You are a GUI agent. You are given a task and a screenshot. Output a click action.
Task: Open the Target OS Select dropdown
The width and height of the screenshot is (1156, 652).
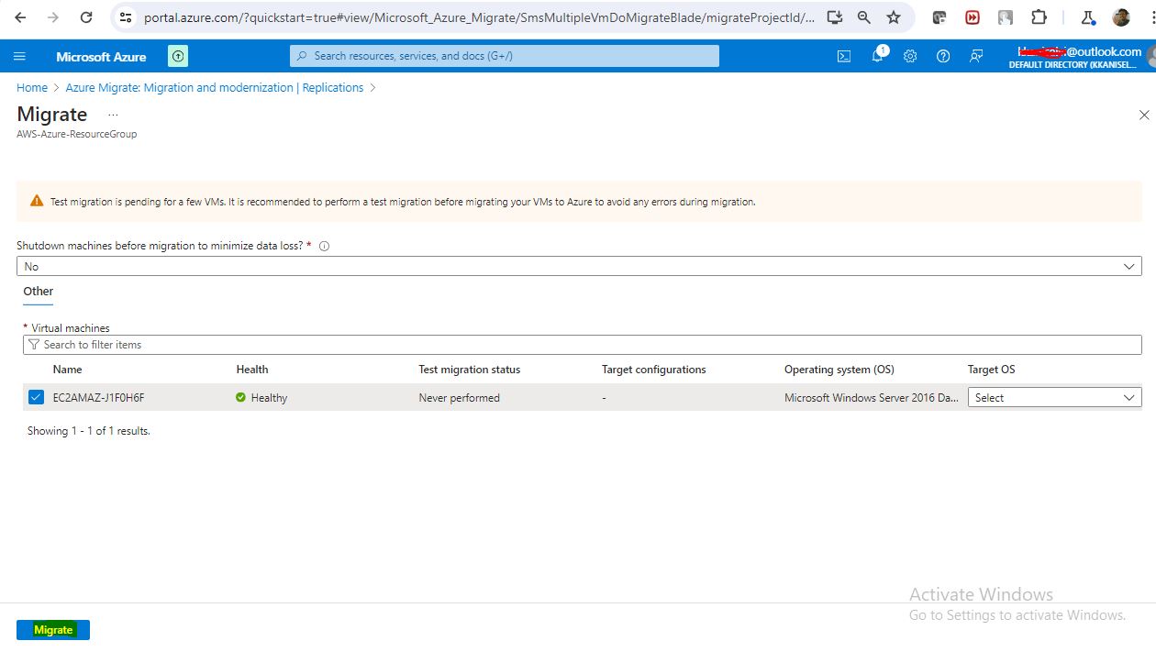pos(1054,397)
